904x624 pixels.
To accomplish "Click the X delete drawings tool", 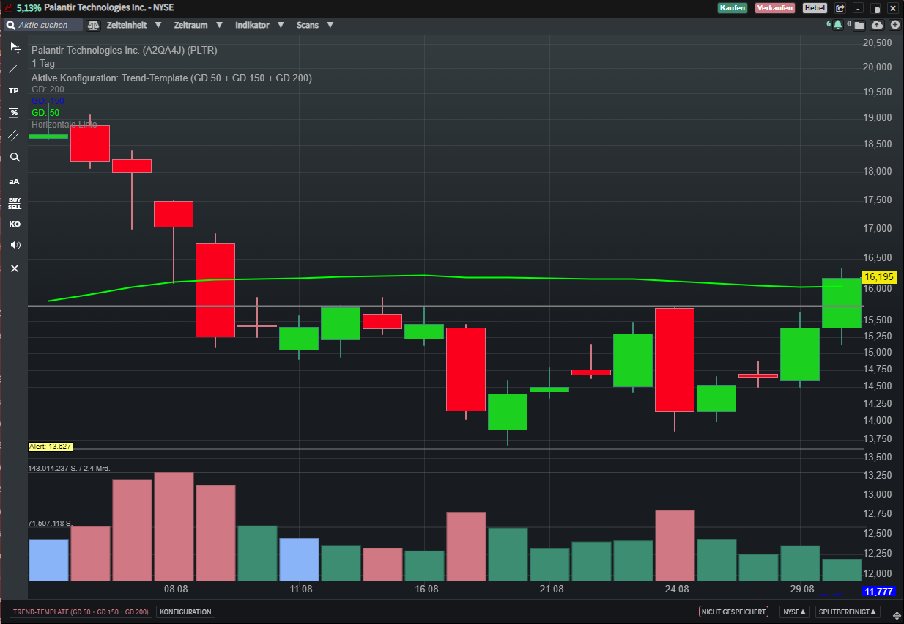I will (x=15, y=268).
